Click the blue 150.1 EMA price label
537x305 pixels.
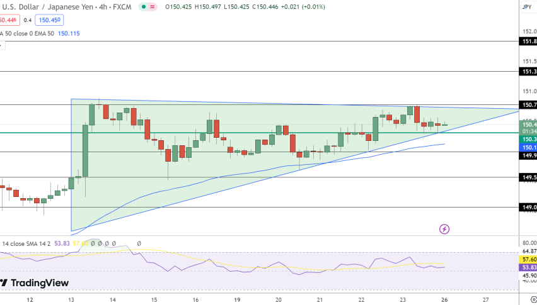(528, 148)
